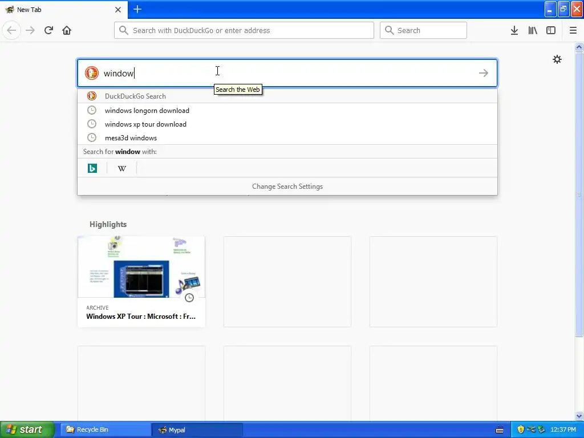584x438 pixels.
Task: Pick suggestion windows longorn download
Action: point(287,110)
